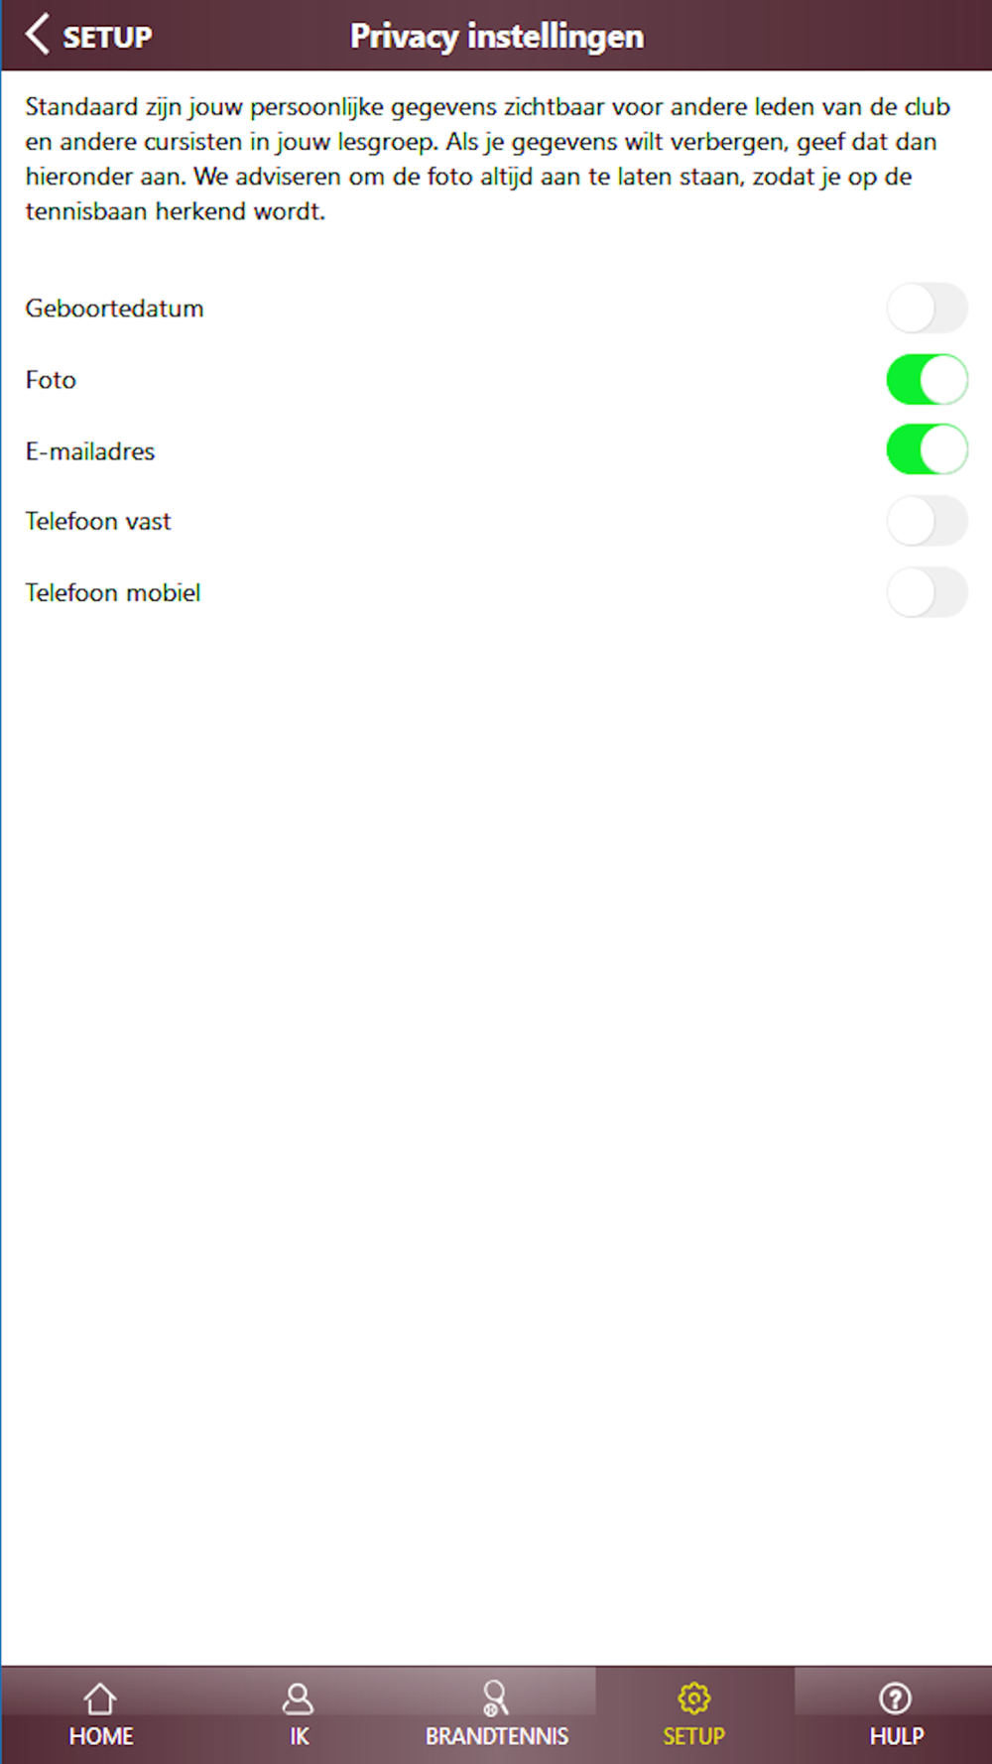This screenshot has width=992, height=1764.
Task: Click the Privacy instellingen page title
Action: 497,37
